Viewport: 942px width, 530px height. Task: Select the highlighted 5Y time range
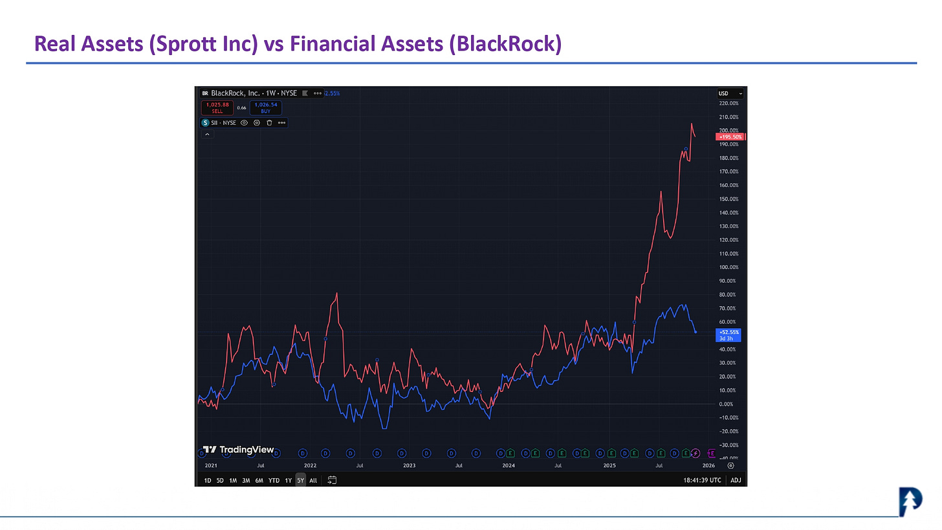[x=300, y=480]
